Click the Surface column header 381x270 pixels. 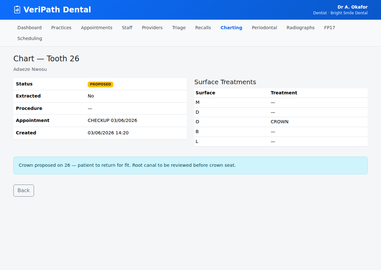point(205,93)
